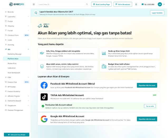Click the Scale up iklan chart icon
This screenshot has width=168, height=138.
click(104, 53)
